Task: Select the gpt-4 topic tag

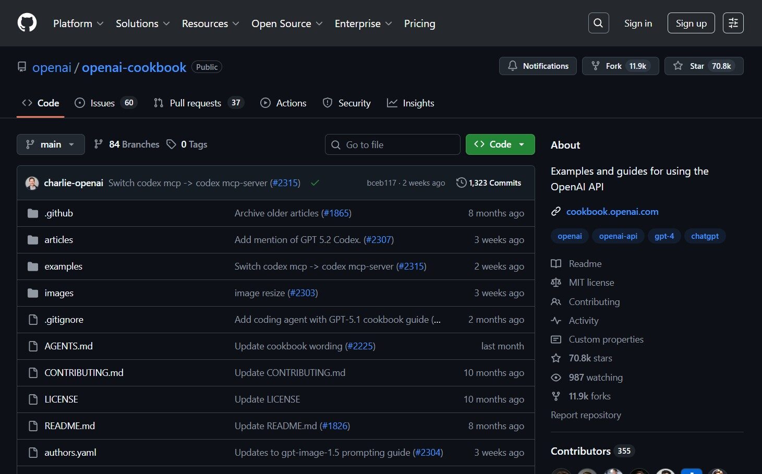Action: coord(664,236)
